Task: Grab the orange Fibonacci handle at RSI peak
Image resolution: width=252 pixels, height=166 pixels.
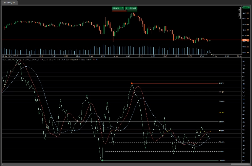Action: [x=132, y=83]
